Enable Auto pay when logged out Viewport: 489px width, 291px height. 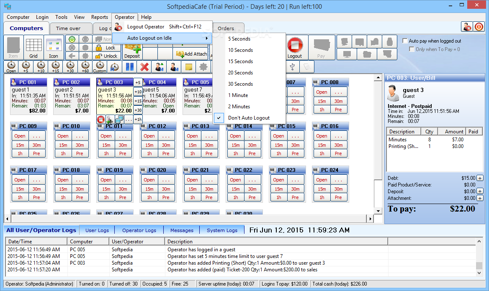click(x=405, y=41)
